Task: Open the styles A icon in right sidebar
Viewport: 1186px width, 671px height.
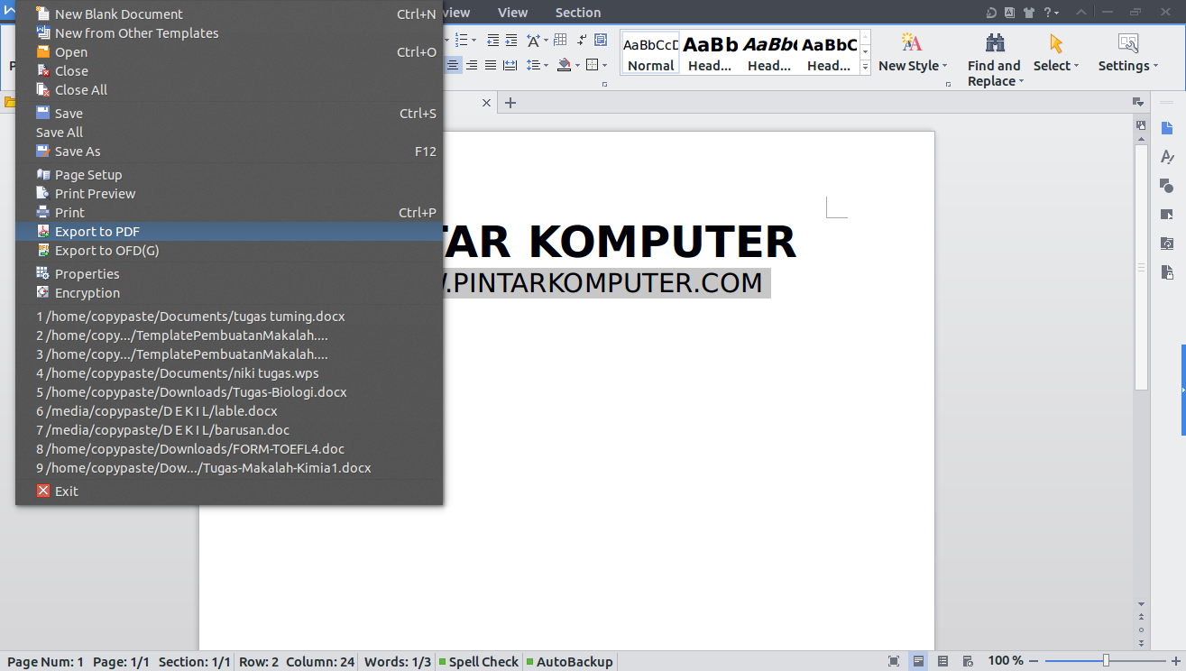Action: tap(1167, 157)
